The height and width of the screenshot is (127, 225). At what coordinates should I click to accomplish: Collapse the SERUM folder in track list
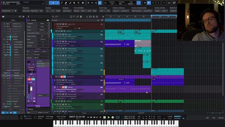tap(12, 37)
